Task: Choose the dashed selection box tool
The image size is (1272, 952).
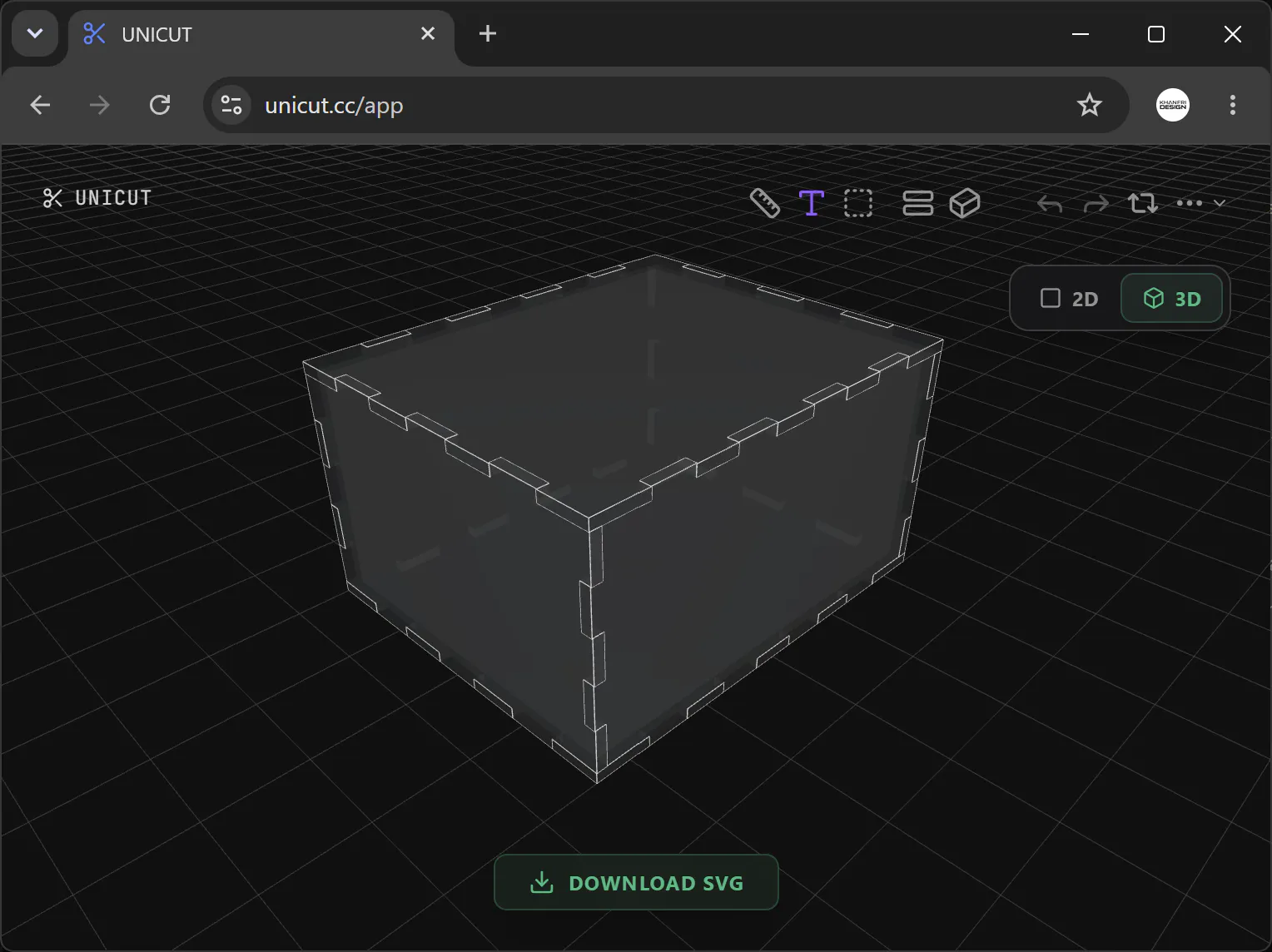Action: pyautogui.click(x=858, y=203)
